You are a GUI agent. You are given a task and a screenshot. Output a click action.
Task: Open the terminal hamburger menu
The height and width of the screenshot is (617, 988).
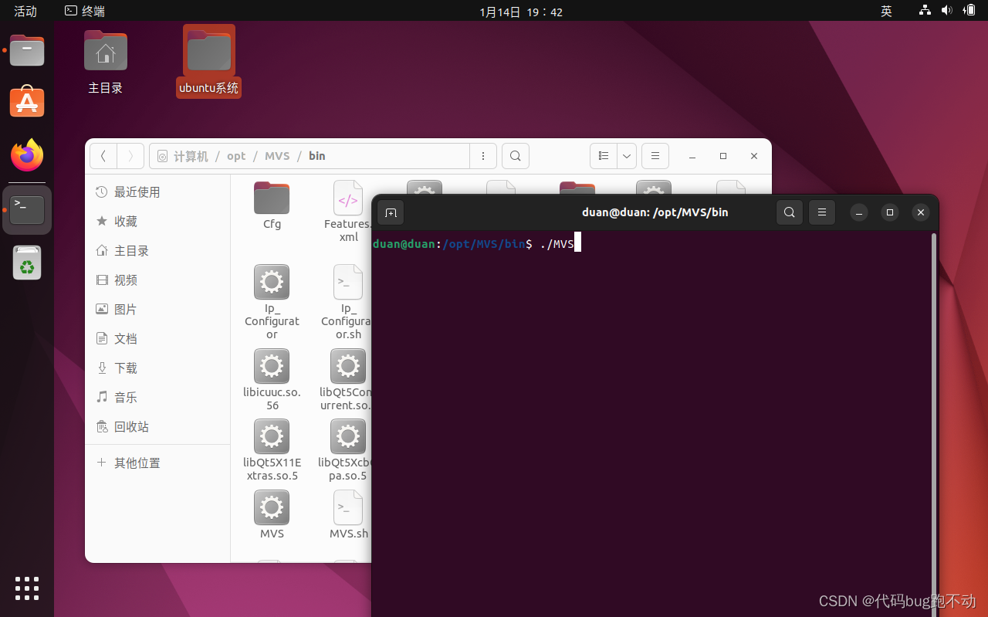(x=821, y=212)
